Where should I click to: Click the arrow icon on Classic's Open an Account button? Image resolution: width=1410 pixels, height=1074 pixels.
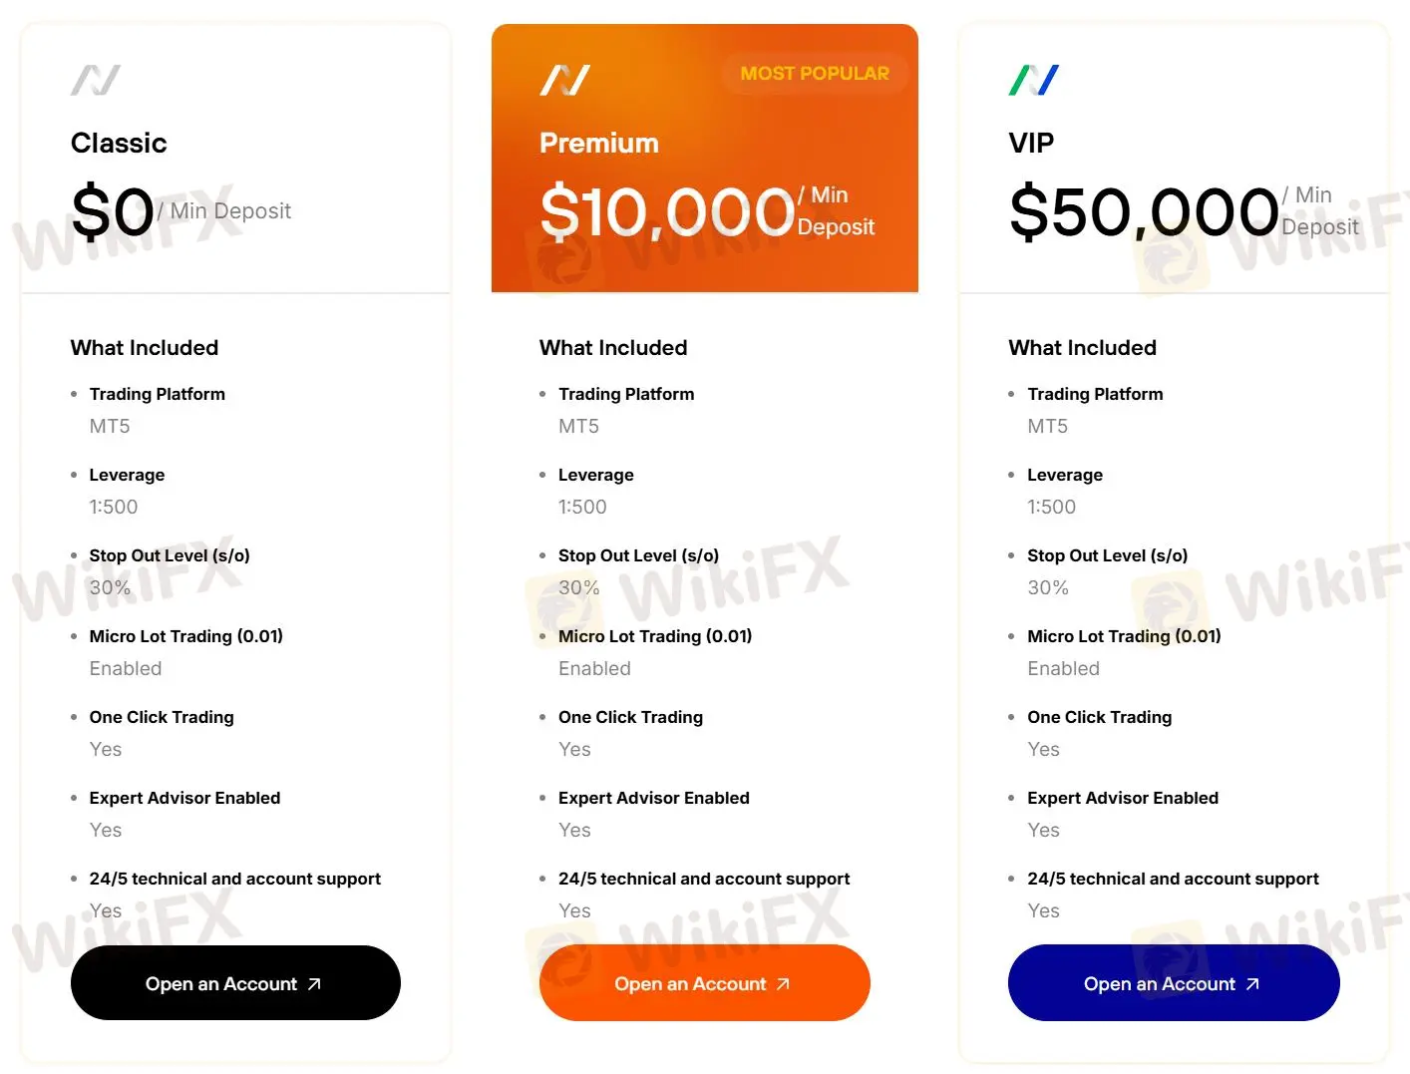[x=315, y=983]
